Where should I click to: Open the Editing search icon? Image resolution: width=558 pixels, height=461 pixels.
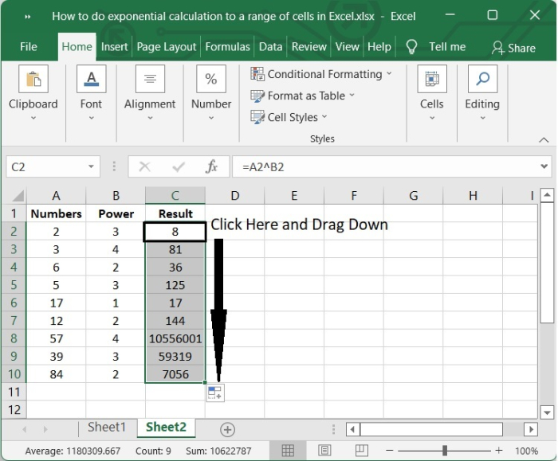(482, 80)
